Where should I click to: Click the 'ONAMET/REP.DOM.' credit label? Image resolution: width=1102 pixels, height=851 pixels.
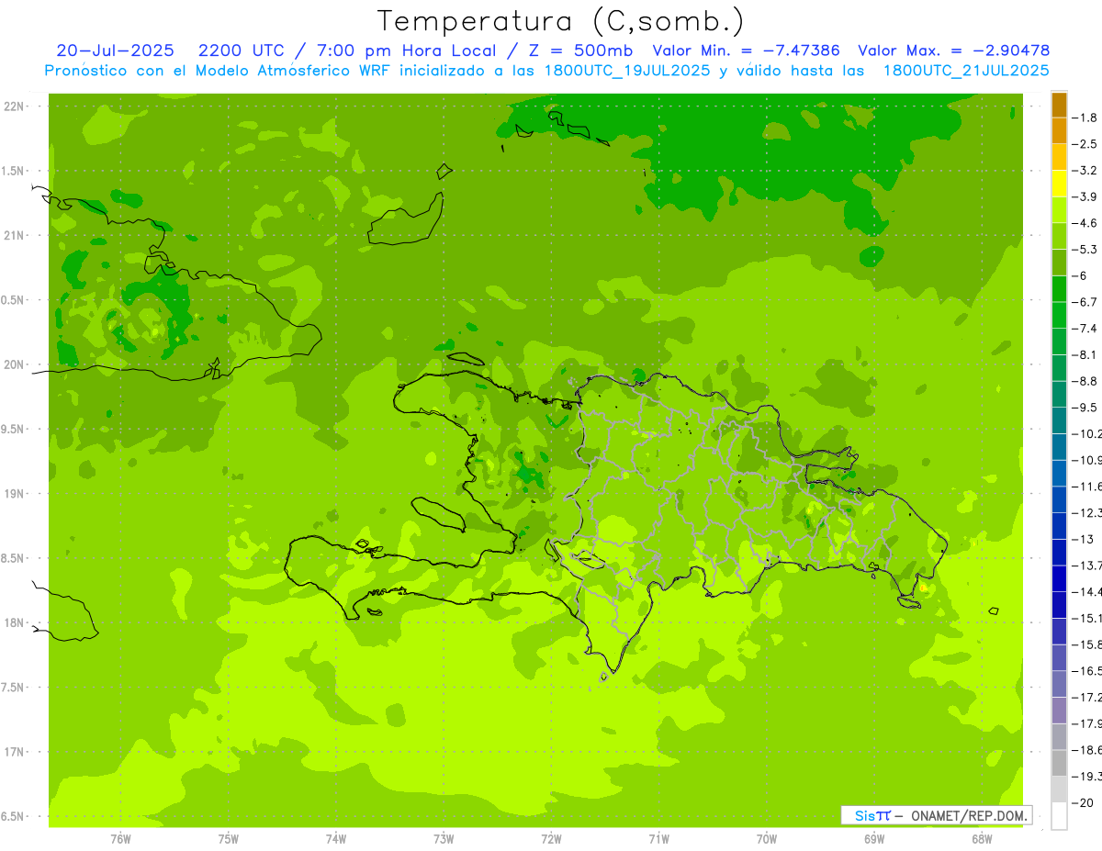tap(968, 815)
